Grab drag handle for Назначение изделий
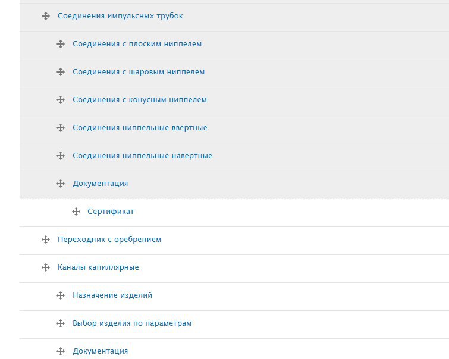Screen dimensions: 449x359 (x=61, y=295)
